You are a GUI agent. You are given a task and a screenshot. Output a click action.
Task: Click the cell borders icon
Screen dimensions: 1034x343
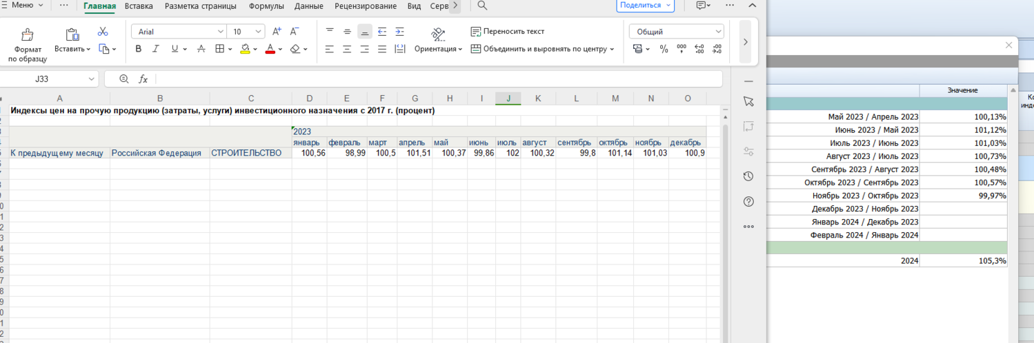click(219, 49)
